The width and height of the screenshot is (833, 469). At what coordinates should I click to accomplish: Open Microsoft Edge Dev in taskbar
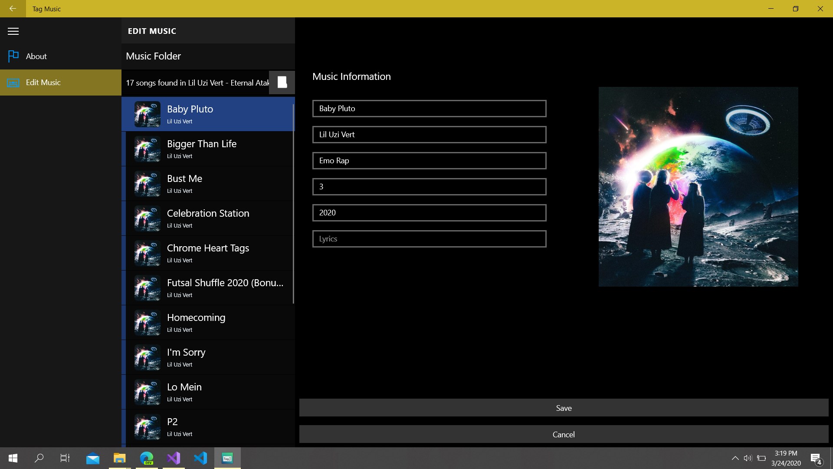tap(147, 458)
